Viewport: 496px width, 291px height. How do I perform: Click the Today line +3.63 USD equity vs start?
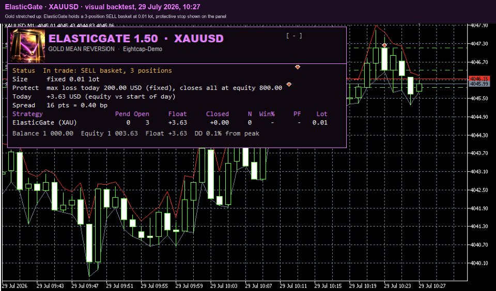pos(111,96)
